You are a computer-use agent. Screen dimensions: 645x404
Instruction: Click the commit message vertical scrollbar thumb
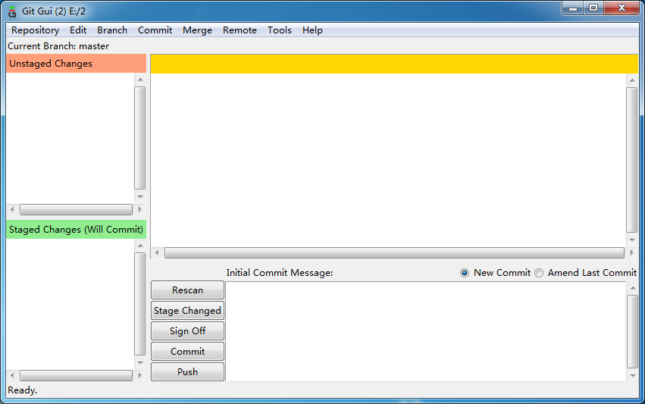[632, 331]
